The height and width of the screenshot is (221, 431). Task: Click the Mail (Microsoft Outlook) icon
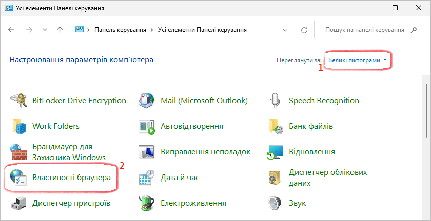pyautogui.click(x=147, y=101)
